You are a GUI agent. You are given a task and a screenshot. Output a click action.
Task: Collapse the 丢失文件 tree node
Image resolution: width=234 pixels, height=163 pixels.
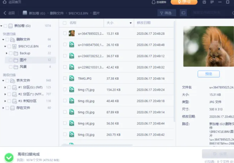click(3, 80)
